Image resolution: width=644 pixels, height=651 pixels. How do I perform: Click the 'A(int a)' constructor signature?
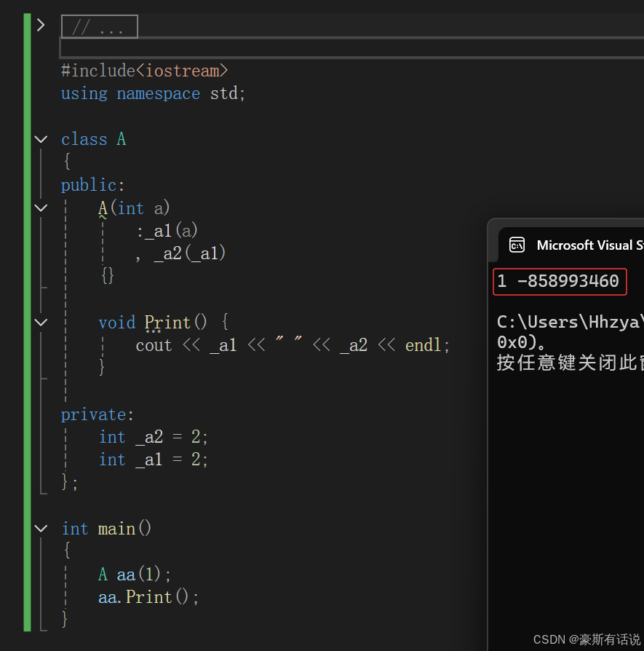pyautogui.click(x=134, y=208)
